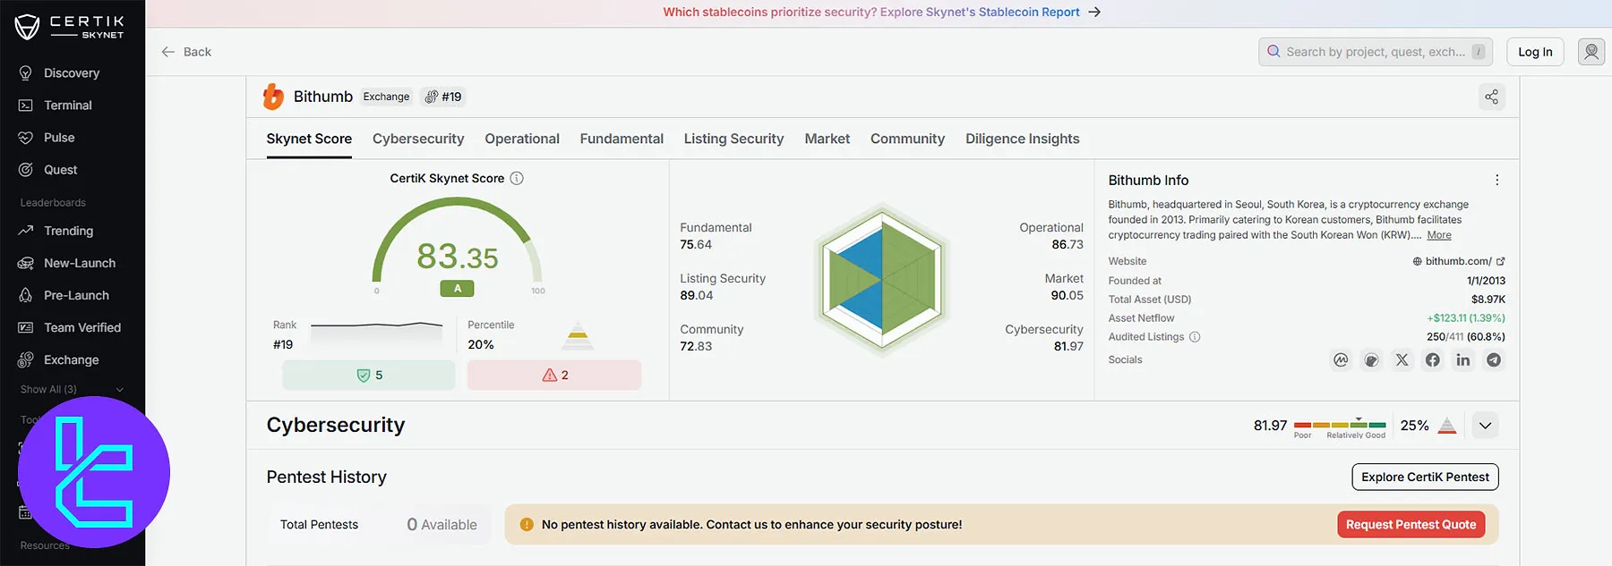The height and width of the screenshot is (566, 1612).
Task: Click the red warning 2 badge
Action: tap(554, 376)
